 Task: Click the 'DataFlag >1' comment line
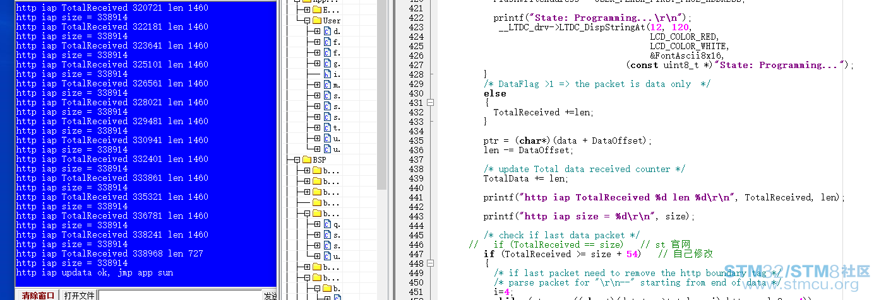[x=597, y=84]
